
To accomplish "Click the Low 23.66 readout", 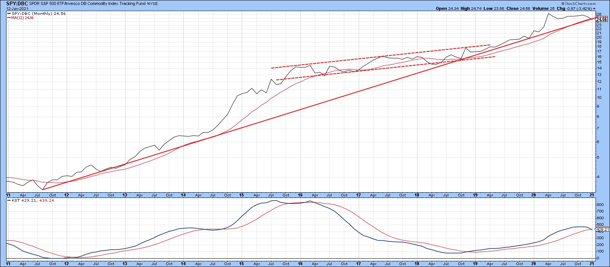I will pos(494,8).
